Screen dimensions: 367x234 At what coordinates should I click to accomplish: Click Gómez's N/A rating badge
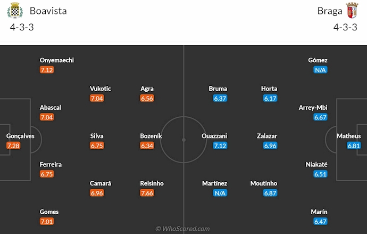tap(320, 70)
